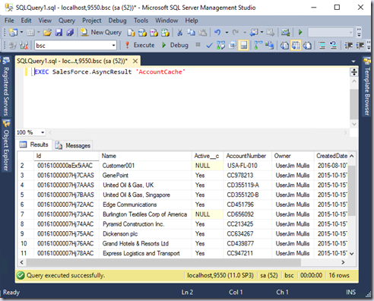Select the GenePoint name cell
Screen dimensions: 374x301
(x=145, y=176)
